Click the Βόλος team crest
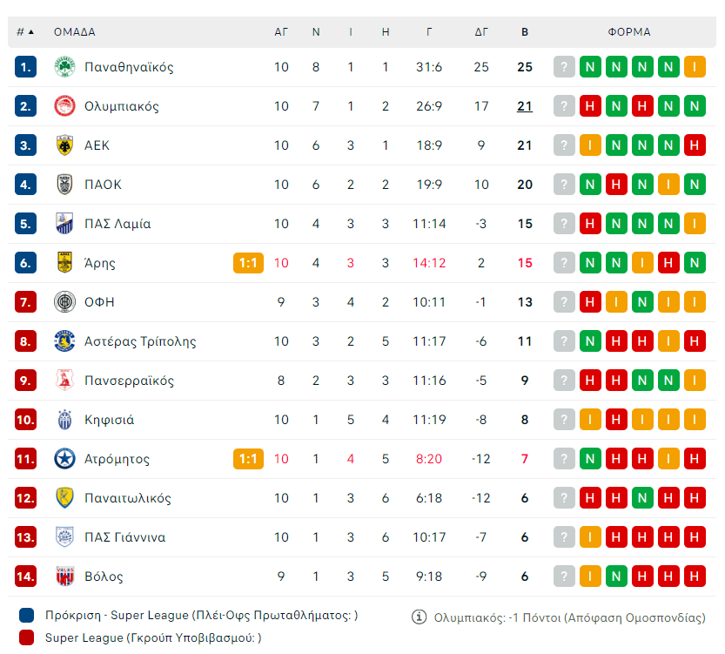725x654 pixels. 65,576
